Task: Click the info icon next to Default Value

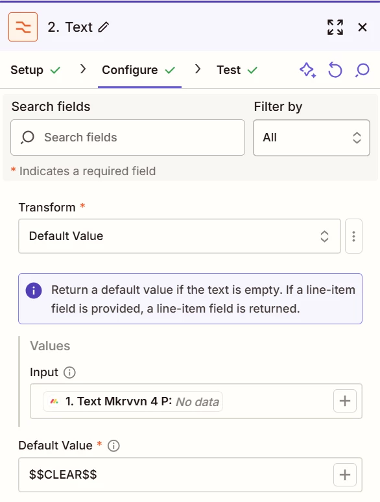Action: click(x=113, y=446)
